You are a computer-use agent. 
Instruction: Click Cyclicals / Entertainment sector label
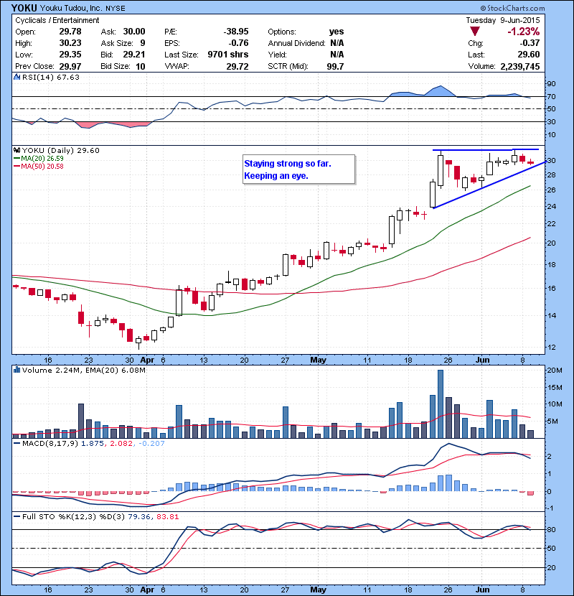pyautogui.click(x=57, y=20)
